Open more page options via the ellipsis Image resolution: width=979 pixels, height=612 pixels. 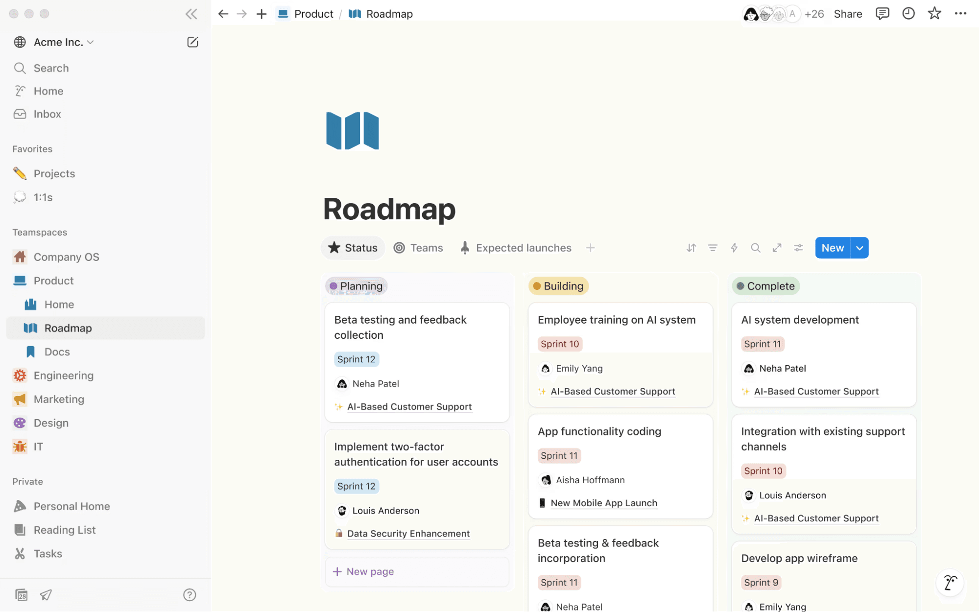tap(960, 13)
